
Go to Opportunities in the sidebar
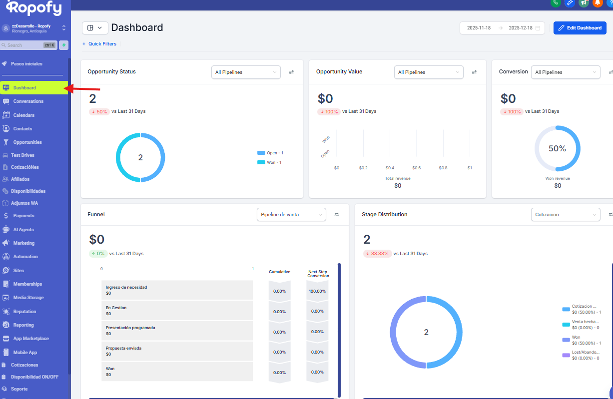click(27, 142)
